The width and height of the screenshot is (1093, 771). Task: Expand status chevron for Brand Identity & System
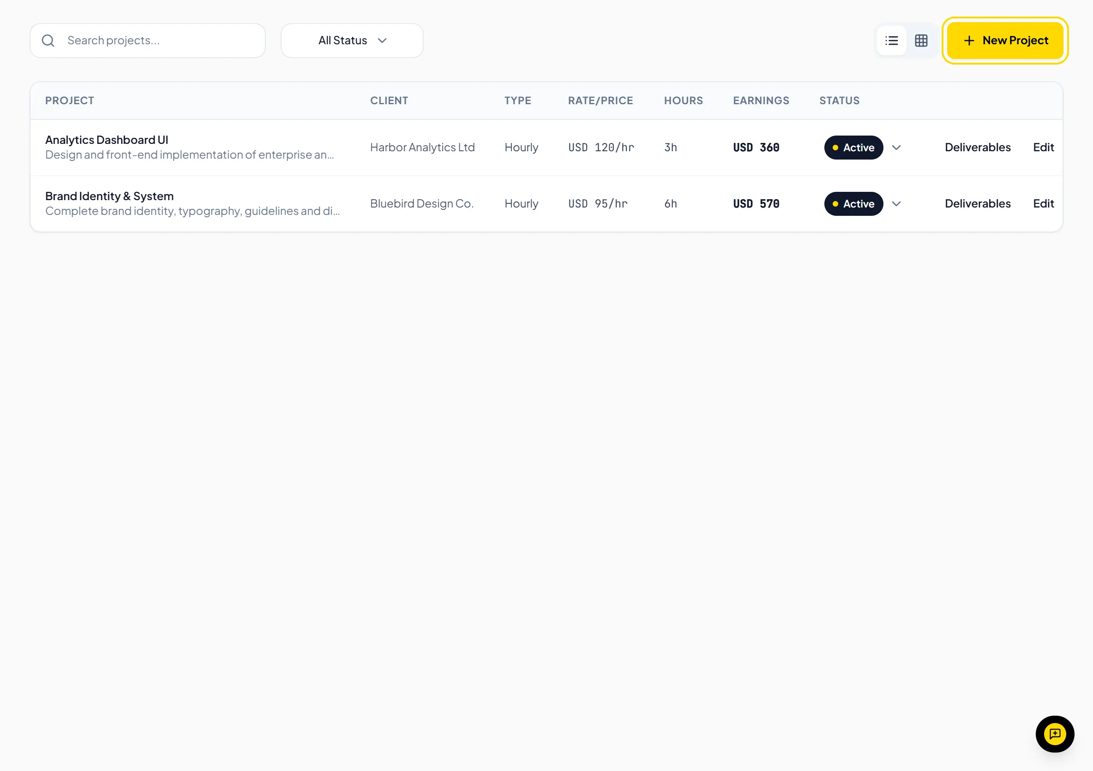pos(896,203)
